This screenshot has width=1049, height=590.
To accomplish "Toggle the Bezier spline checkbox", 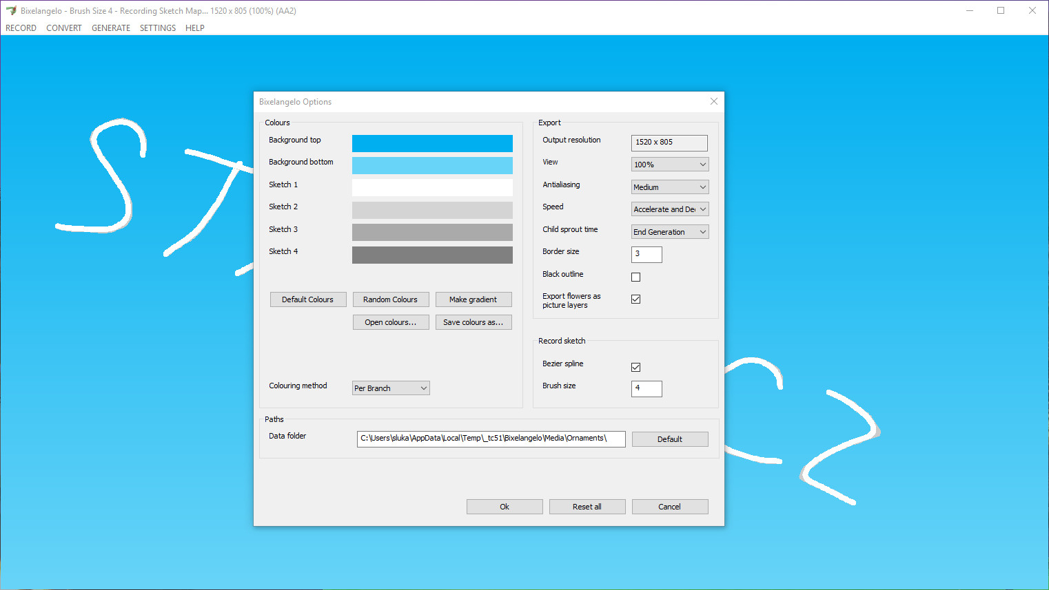I will click(x=636, y=367).
